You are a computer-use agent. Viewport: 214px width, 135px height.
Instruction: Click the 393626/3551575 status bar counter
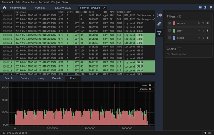[17, 133]
